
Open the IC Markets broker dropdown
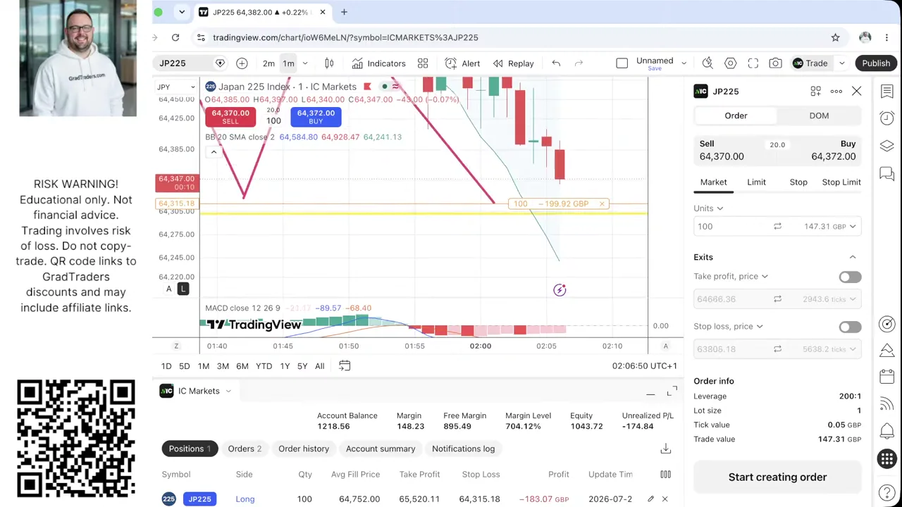(196, 391)
